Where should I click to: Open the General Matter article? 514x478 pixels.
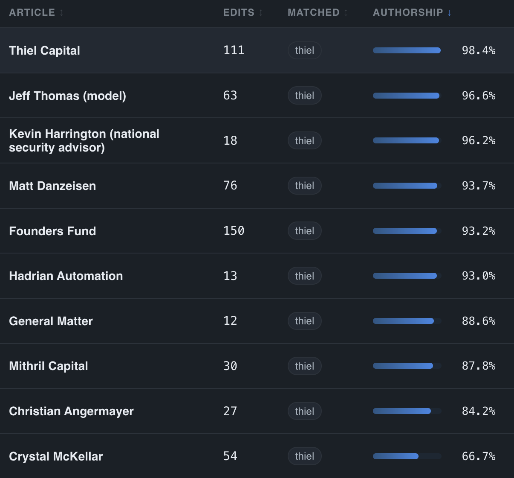point(51,321)
